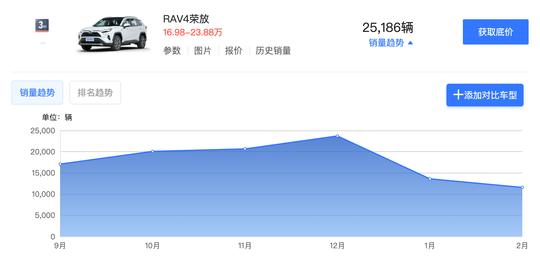Click the 10,000 y-axis label
The width and height of the screenshot is (540, 259).
43,194
